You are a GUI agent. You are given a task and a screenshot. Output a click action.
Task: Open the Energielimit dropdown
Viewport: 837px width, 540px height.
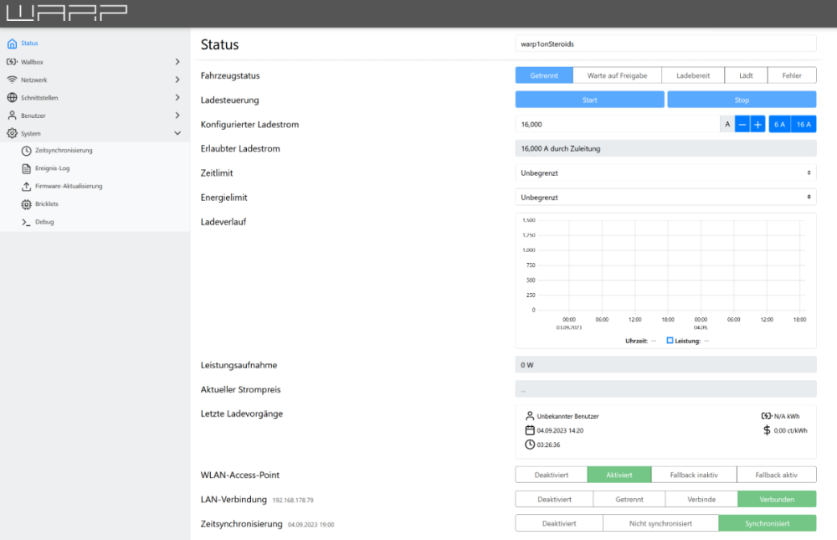tap(665, 197)
